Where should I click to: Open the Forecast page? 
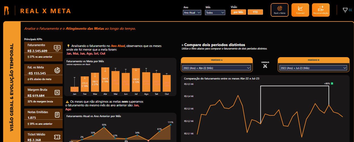(x=300, y=10)
